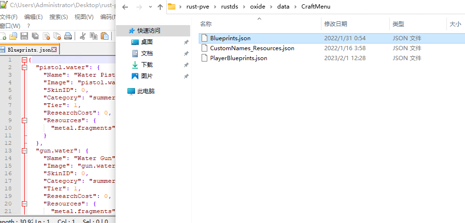
Task: Select CustomNames_Resources.json in file list
Action: 252,48
